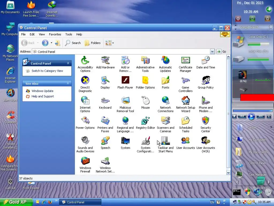Open User Accounts (W2k)
This screenshot has height=206, width=274.
(x=205, y=145)
